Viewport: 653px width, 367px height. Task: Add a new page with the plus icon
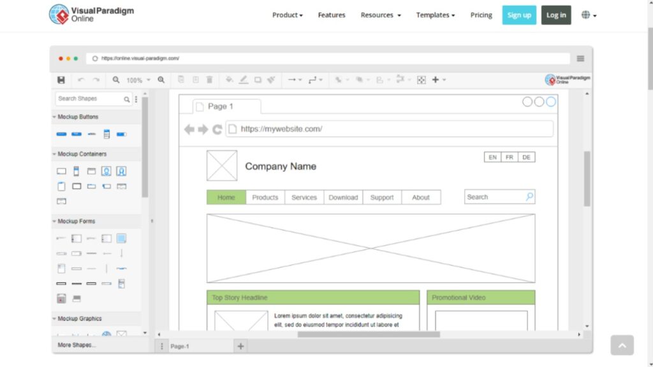240,346
